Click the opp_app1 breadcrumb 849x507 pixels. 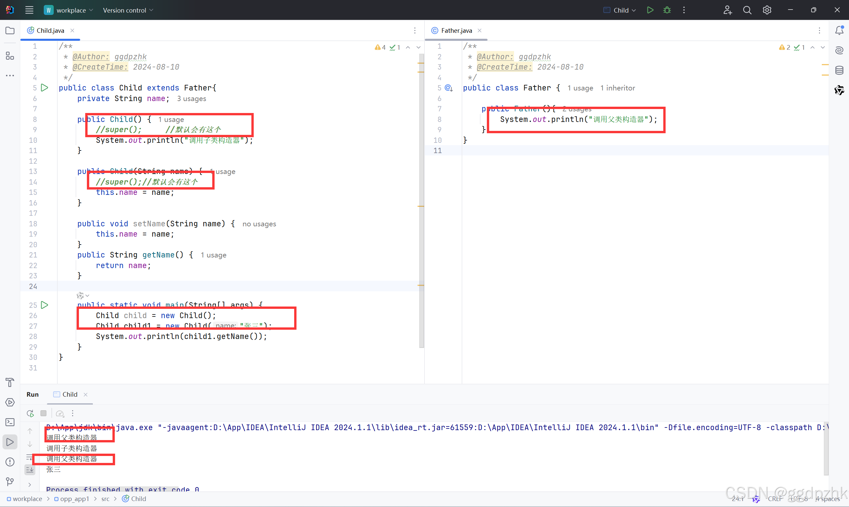pos(71,499)
